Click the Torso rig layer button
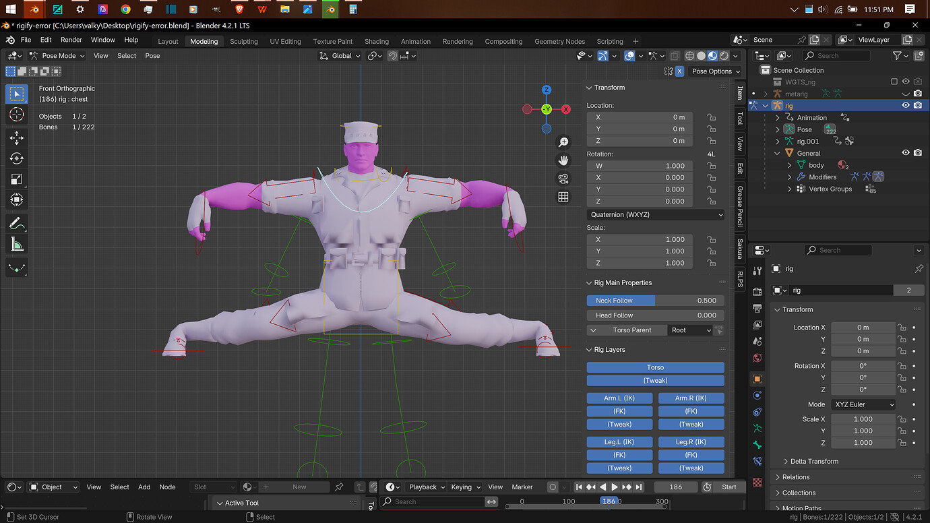This screenshot has height=523, width=930. pyautogui.click(x=655, y=368)
